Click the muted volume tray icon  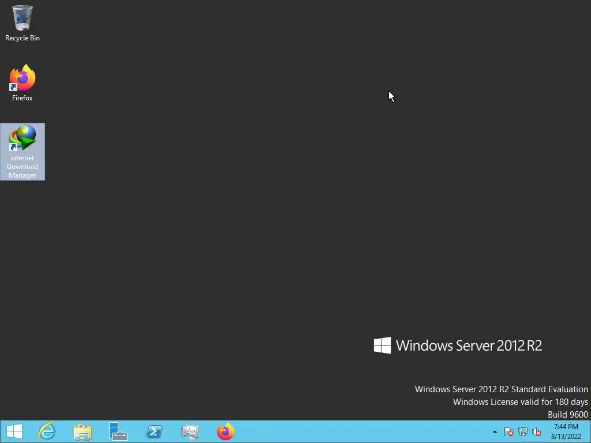[x=537, y=431]
